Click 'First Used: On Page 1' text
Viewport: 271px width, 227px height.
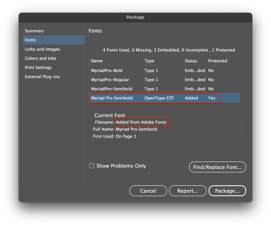click(x=114, y=136)
